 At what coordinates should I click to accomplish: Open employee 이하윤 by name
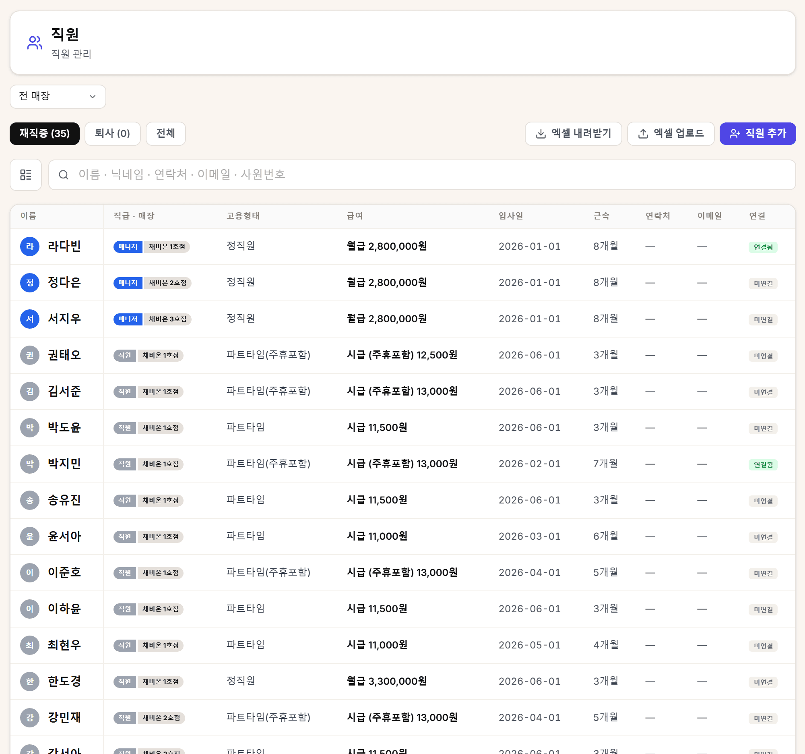point(64,609)
